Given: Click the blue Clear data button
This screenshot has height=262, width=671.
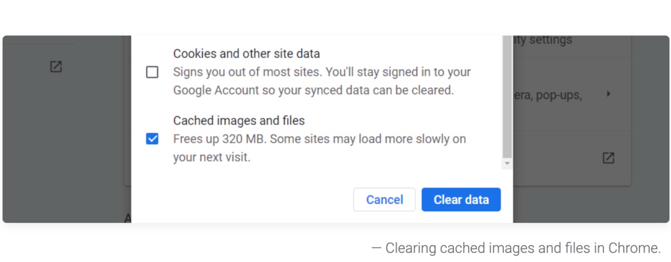Looking at the screenshot, I should pyautogui.click(x=461, y=200).
